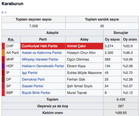This screenshot has width=139, height=116.
Task: Open Saadet Partisi link
Action: [33, 86]
